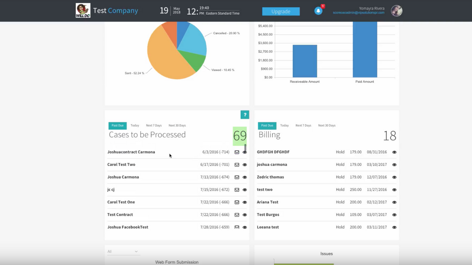Open the user profile avatar
The width and height of the screenshot is (472, 265).
pos(396,11)
